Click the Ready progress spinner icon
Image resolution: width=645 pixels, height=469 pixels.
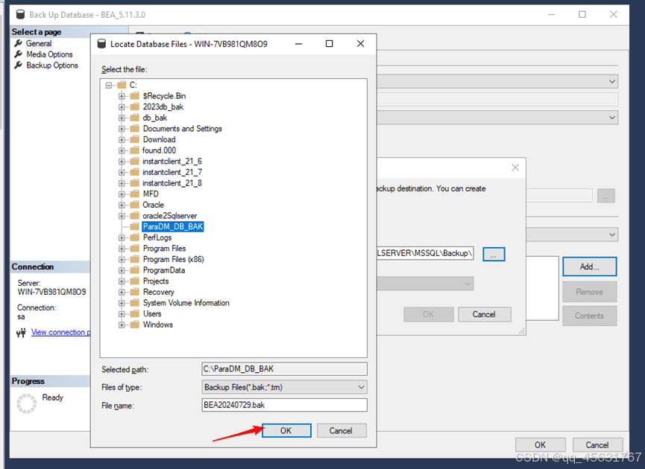(x=26, y=403)
